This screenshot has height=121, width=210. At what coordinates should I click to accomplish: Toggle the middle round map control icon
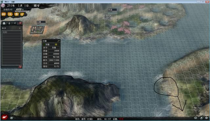[x=201, y=118]
